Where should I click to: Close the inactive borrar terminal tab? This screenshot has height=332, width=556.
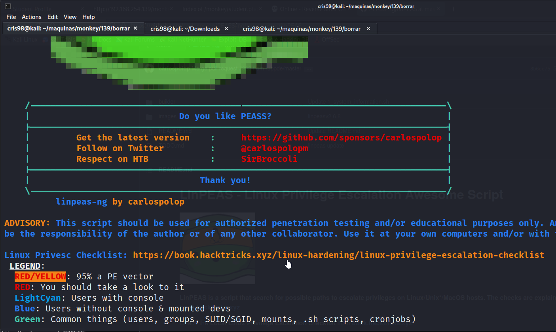368,28
